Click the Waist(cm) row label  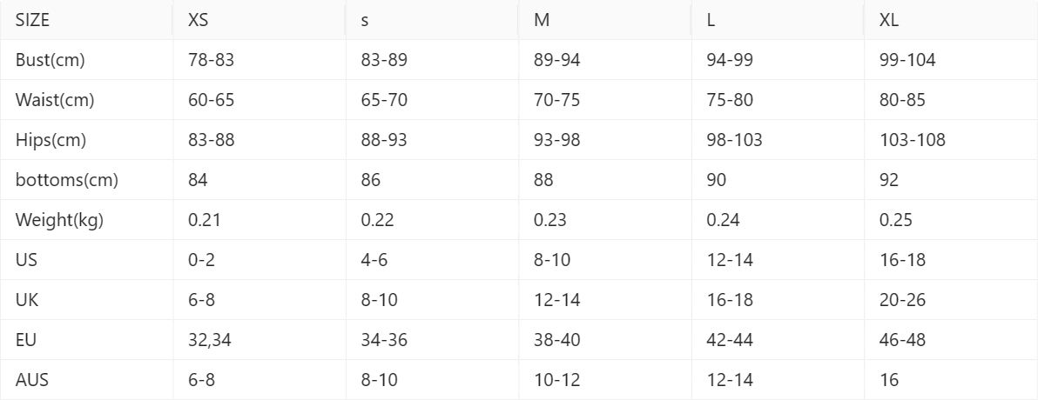click(86, 100)
